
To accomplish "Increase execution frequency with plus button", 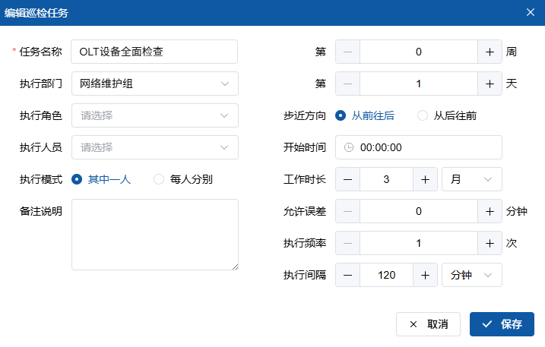I will click(490, 243).
